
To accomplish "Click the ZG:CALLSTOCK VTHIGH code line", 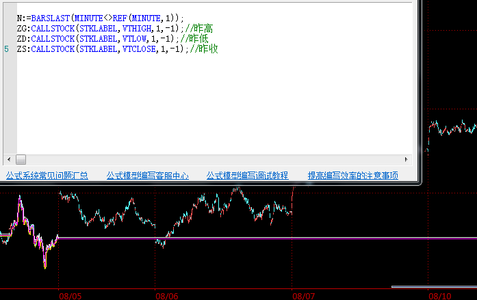I will [x=115, y=29].
